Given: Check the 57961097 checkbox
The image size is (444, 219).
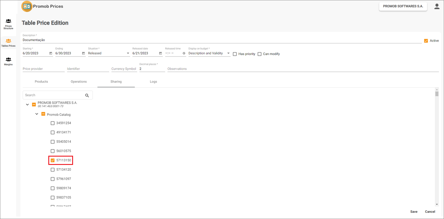Looking at the screenshot, I should coord(52,179).
